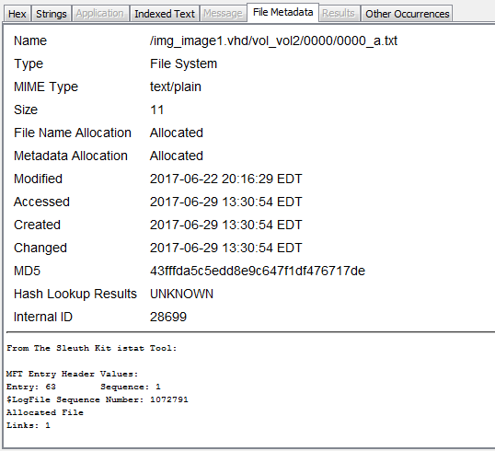Click the MD5 hash value

[x=258, y=271]
